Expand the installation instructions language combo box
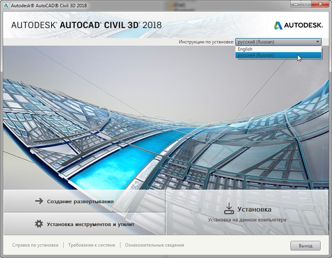 coord(278,42)
